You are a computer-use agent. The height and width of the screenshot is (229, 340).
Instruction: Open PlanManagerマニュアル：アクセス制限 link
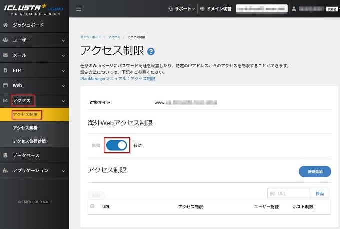pos(118,79)
